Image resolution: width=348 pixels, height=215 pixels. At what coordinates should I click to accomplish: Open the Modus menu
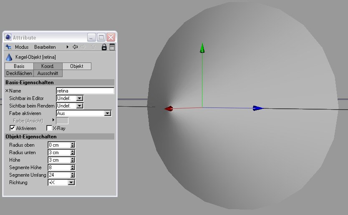point(22,47)
